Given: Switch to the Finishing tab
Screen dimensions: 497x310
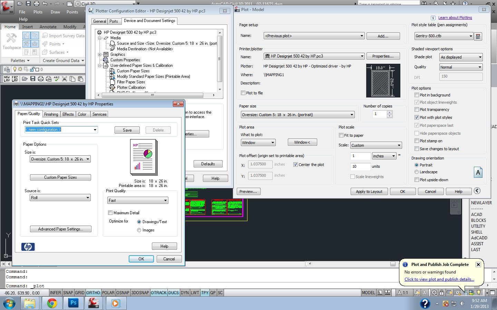Looking at the screenshot, I should [51, 114].
